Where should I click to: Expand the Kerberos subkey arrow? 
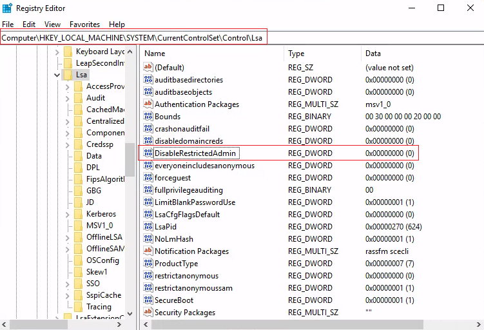(x=68, y=214)
